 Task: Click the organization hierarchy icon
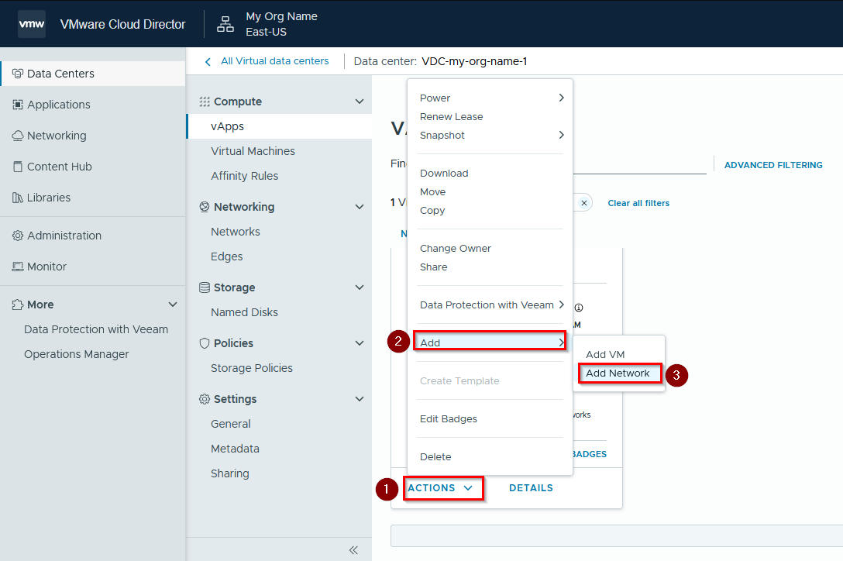pos(225,24)
